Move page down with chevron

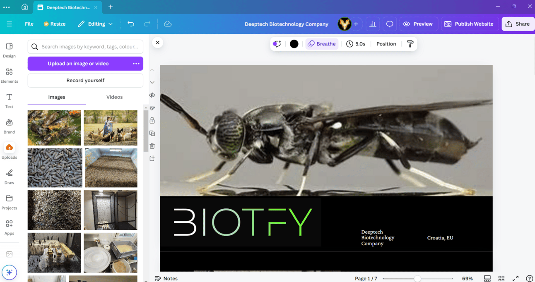pyautogui.click(x=152, y=82)
